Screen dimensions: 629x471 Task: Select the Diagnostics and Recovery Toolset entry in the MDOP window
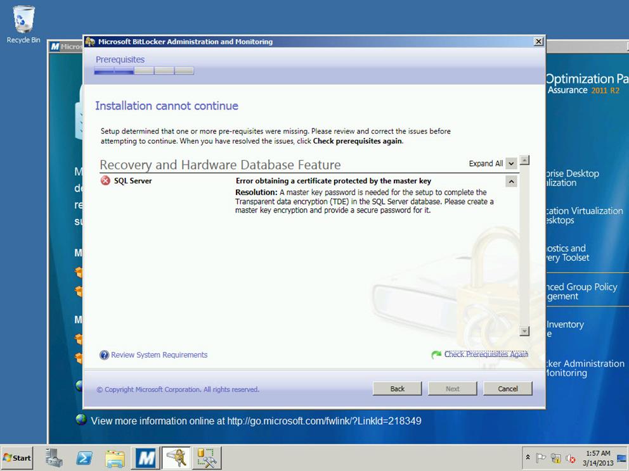(567, 253)
